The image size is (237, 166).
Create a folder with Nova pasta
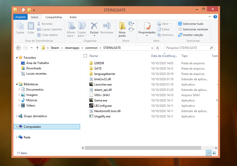[x=122, y=29]
